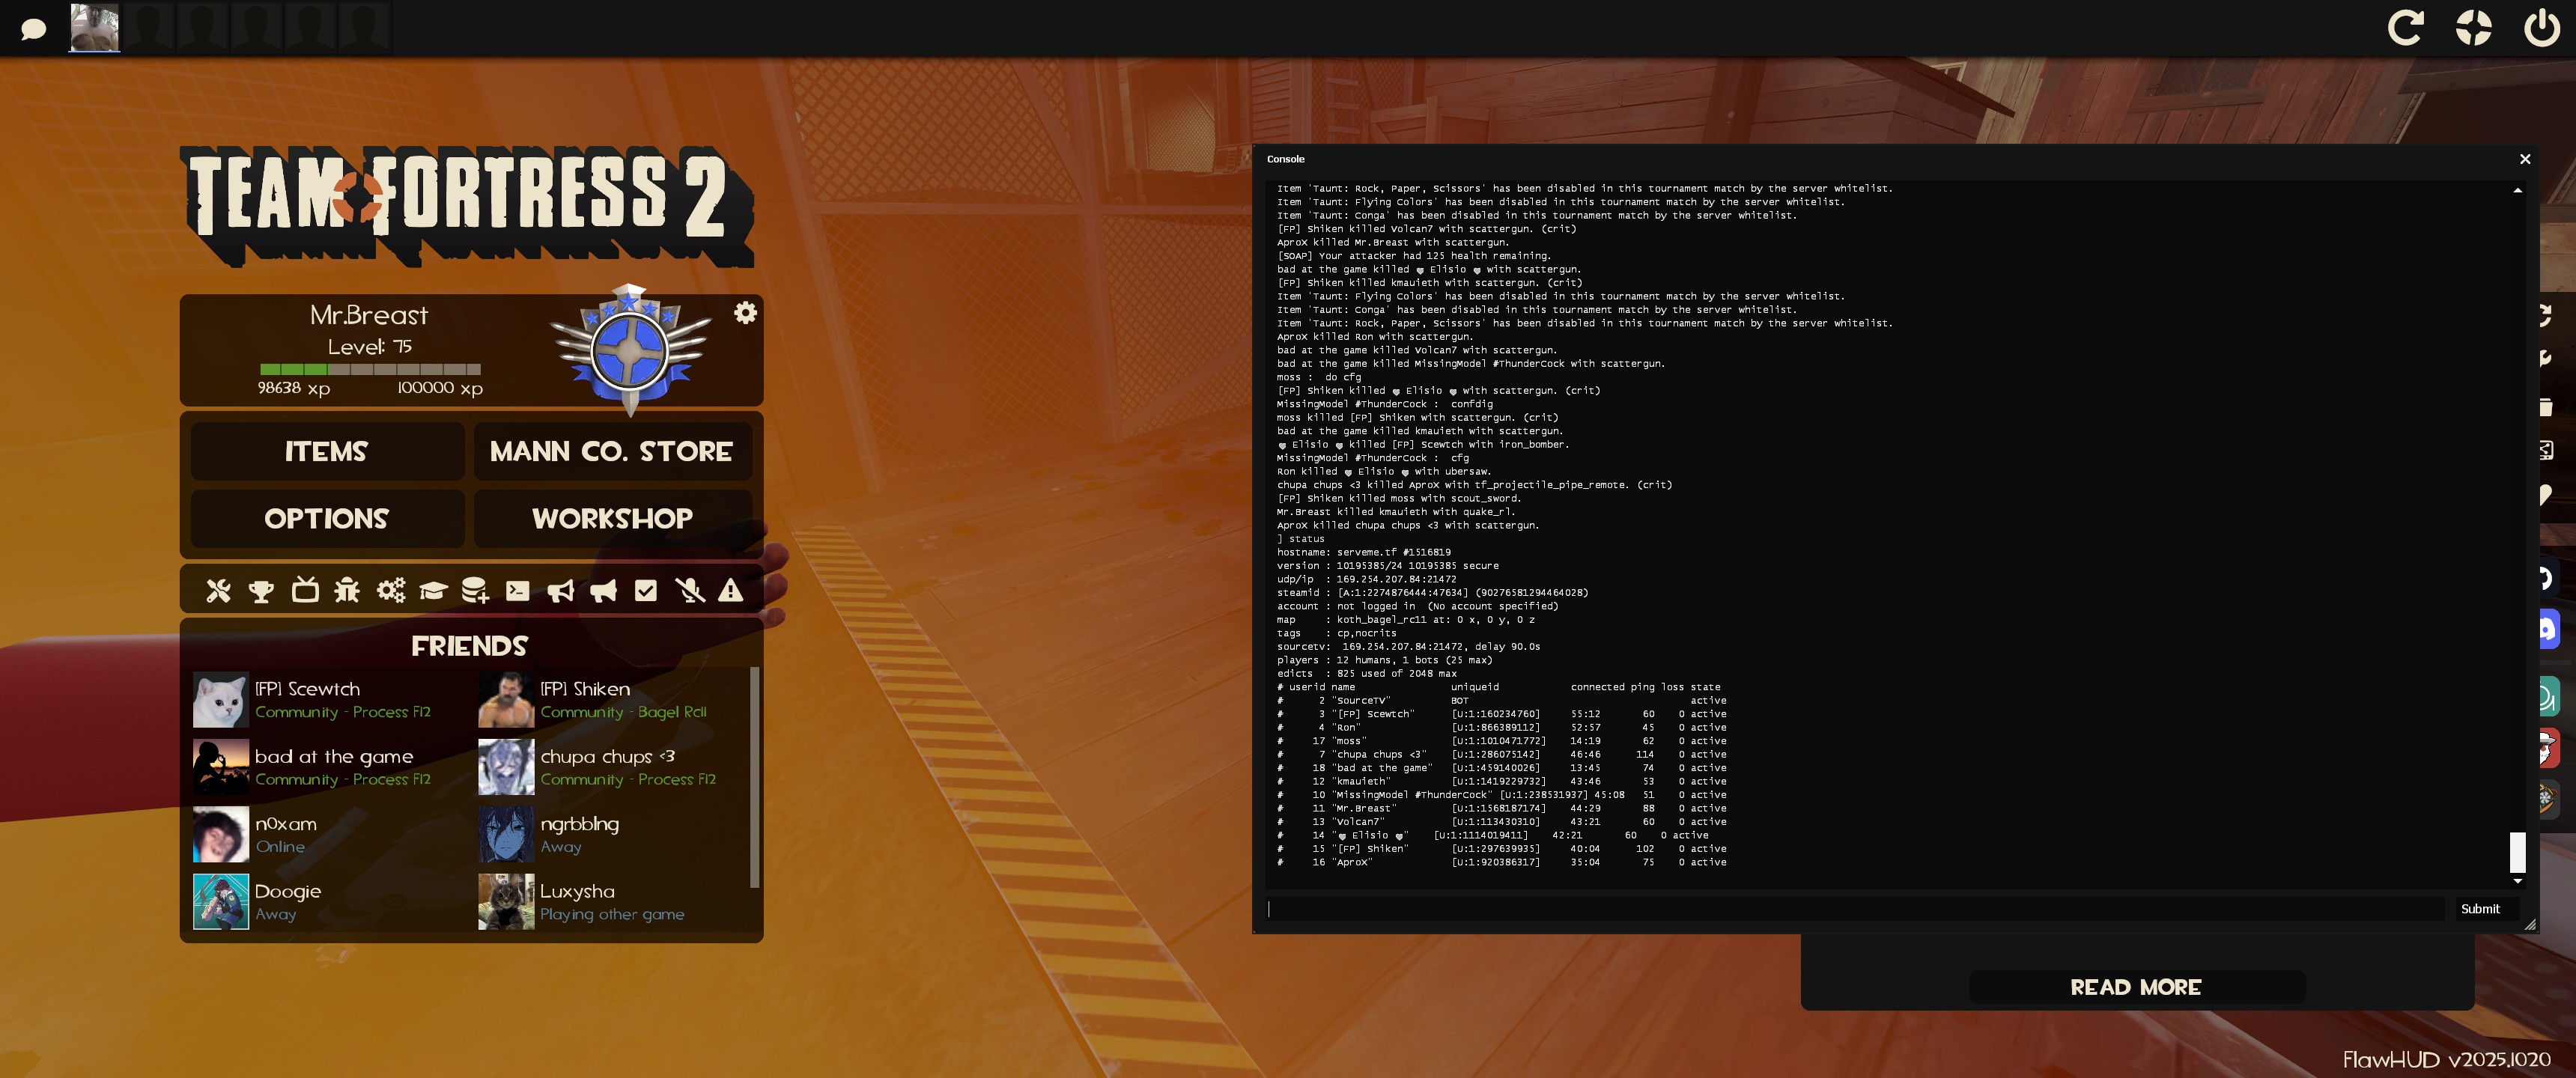Click the power quit icon at the top right
Image resolution: width=2576 pixels, height=1078 pixels.
pos(2541,27)
